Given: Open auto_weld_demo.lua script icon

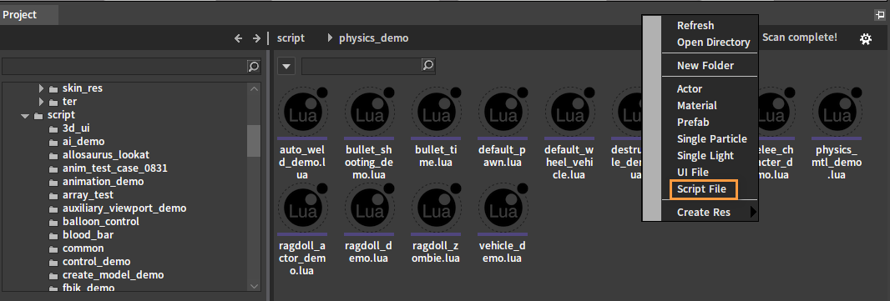Looking at the screenshot, I should tap(302, 112).
